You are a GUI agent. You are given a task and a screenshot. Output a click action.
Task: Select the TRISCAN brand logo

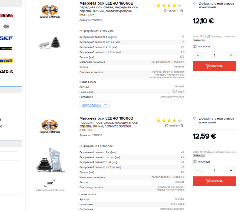click(6, 48)
